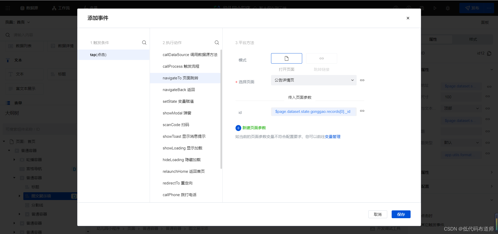Open 页面: 首页 page dropdown

pos(18,22)
